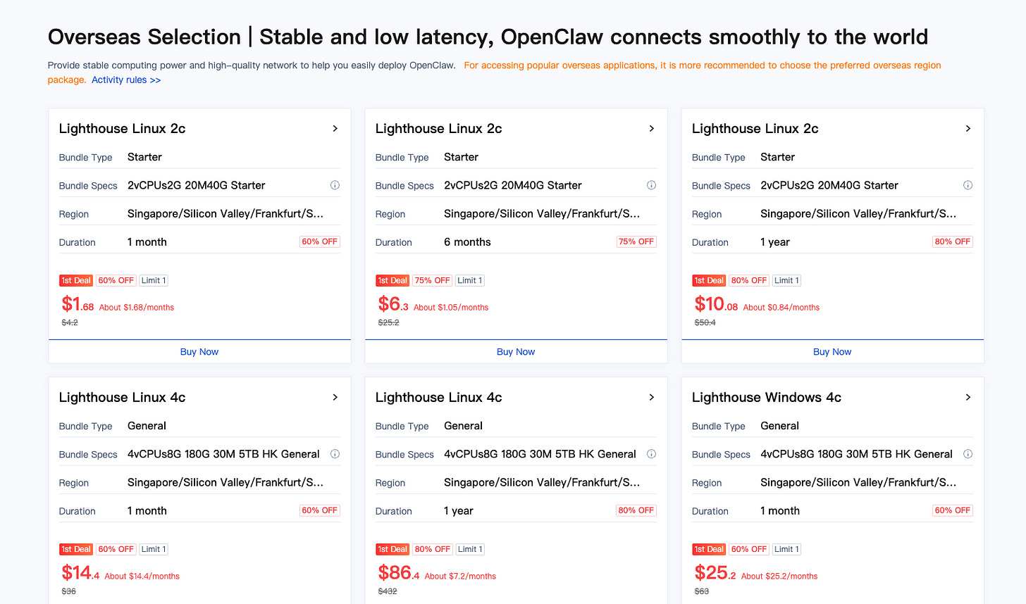1026x604 pixels.
Task: Expand arrow on Lighthouse Linux 4c 1 month card
Action: 335,398
